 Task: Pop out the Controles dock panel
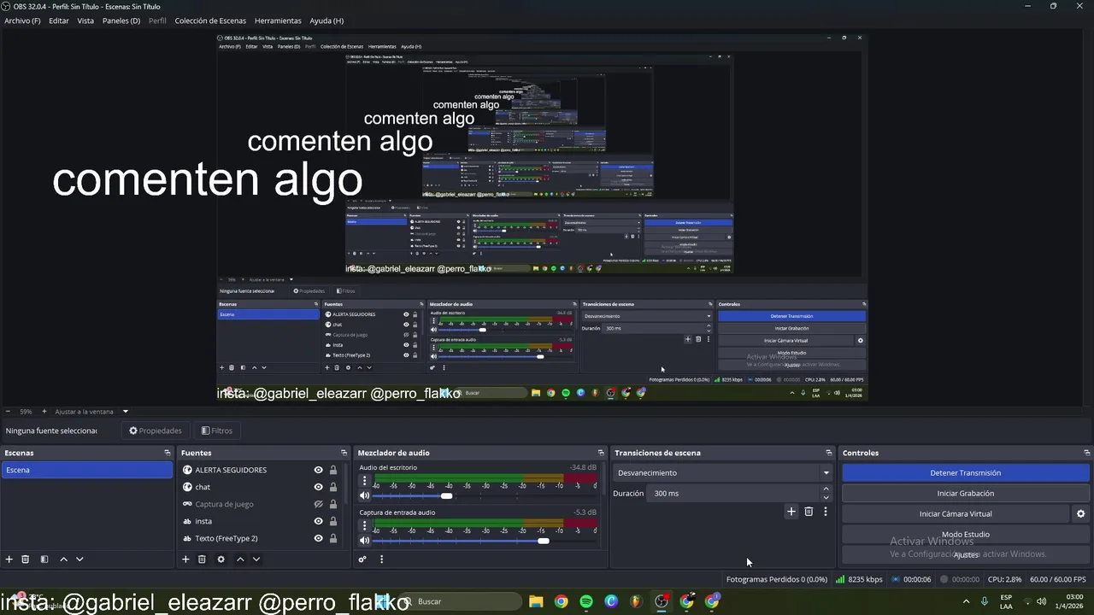coord(1087,453)
